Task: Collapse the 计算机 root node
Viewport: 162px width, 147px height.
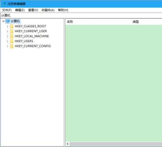Action: tap(3, 21)
